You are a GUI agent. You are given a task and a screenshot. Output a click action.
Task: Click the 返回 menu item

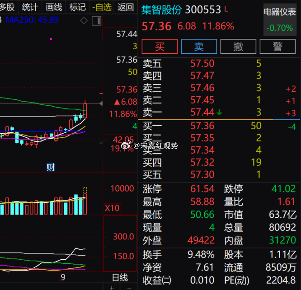pyautogui.click(x=126, y=7)
